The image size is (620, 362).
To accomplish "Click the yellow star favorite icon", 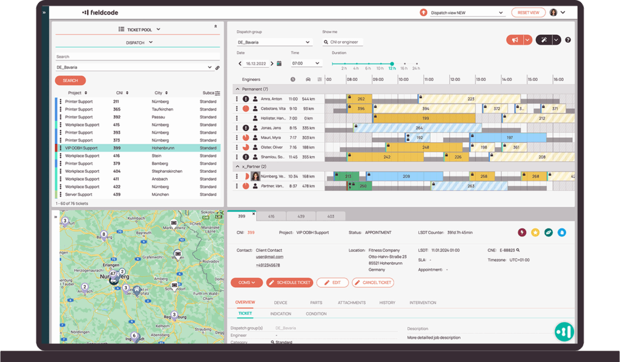I will pyautogui.click(x=535, y=232).
